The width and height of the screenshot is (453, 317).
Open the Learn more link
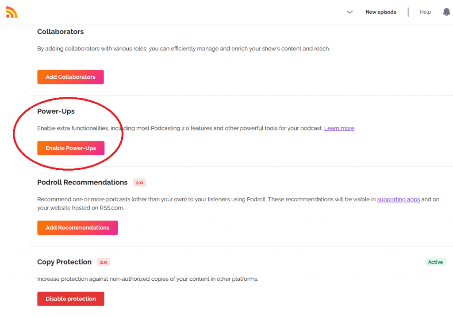coord(339,128)
